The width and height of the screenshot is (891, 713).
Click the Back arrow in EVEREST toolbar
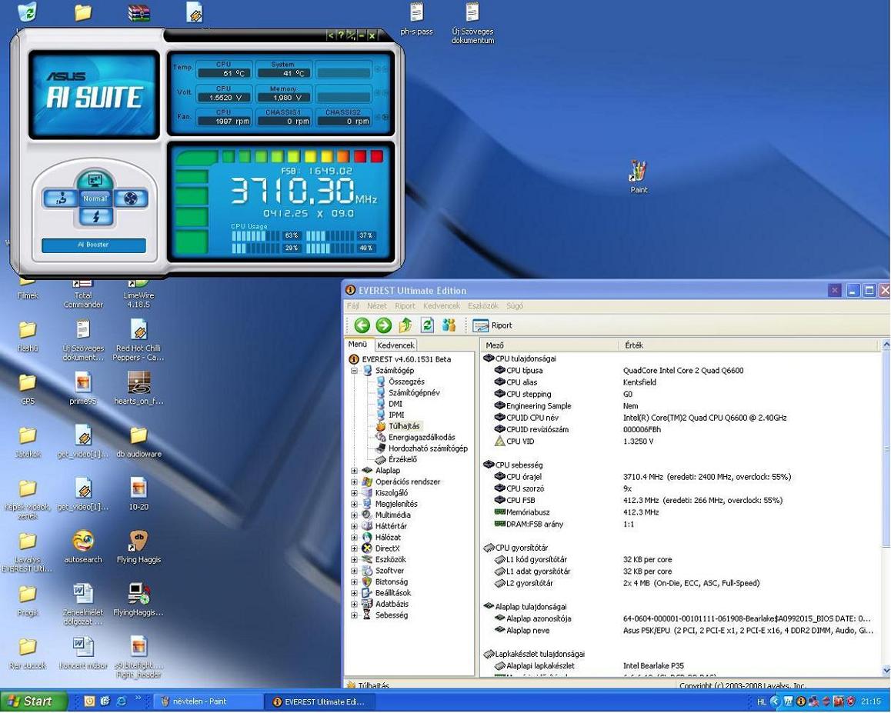coord(362,325)
